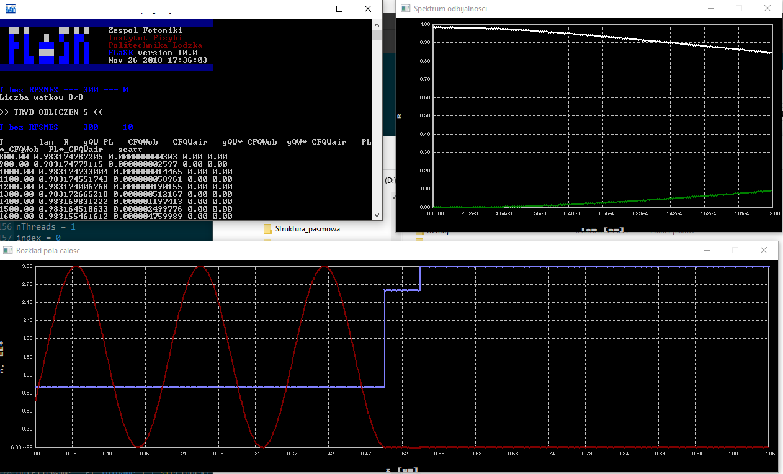This screenshot has height=474, width=783.
Task: Click the console's vertical scrollbar thumb
Action: pyautogui.click(x=377, y=35)
